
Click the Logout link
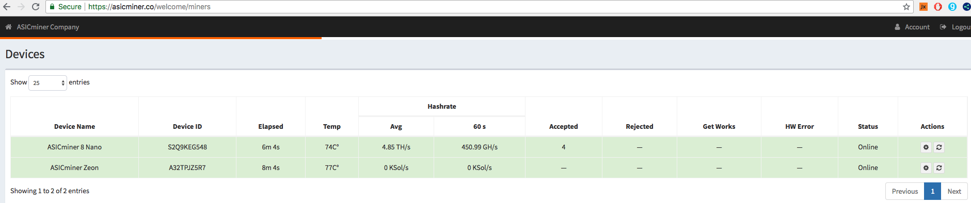pos(961,27)
